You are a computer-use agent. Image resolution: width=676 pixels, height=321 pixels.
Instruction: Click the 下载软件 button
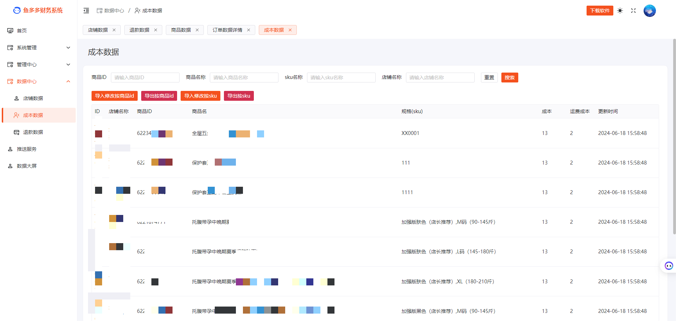(x=600, y=11)
